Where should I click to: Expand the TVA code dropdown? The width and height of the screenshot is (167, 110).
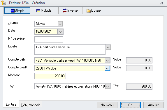(x=108, y=86)
